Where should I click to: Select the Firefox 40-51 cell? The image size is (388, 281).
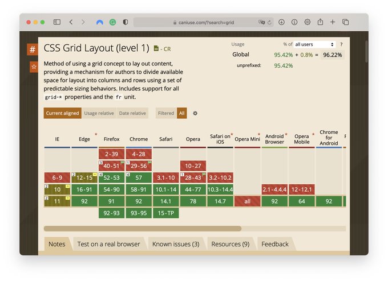(x=112, y=166)
